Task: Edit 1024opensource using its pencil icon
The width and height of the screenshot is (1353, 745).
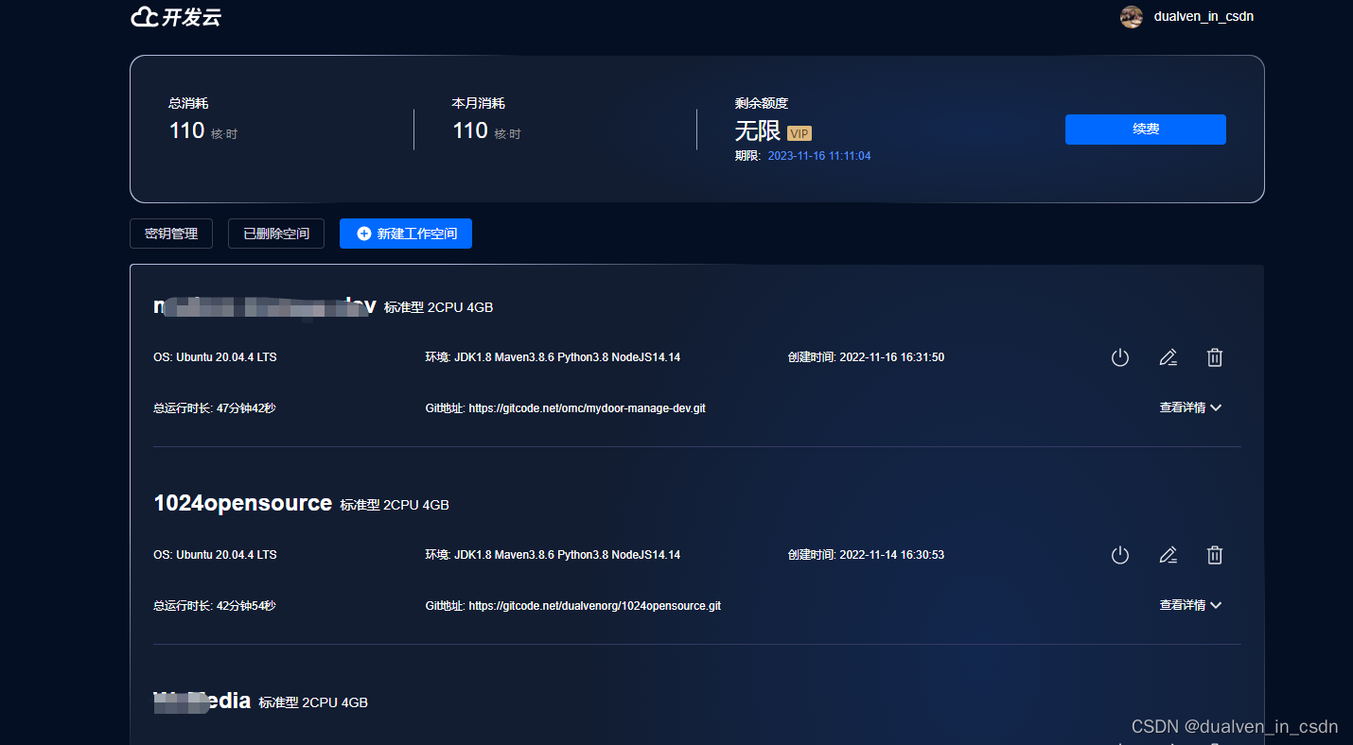Action: pos(1168,555)
